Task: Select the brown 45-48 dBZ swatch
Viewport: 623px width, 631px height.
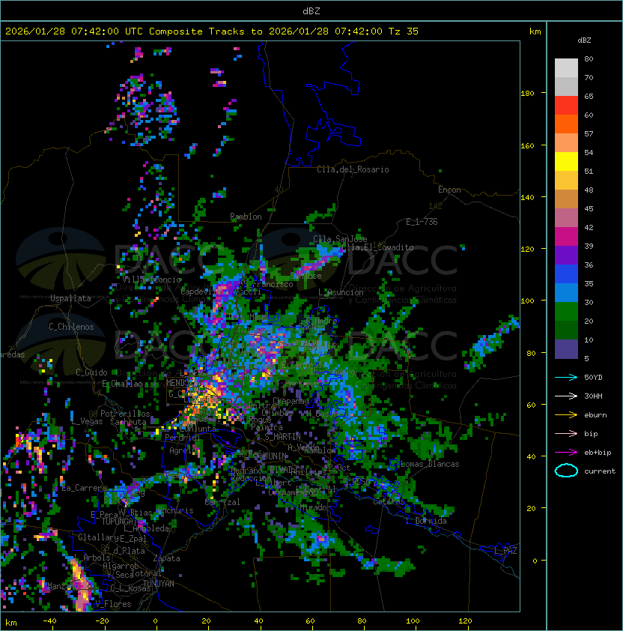Action: [566, 199]
